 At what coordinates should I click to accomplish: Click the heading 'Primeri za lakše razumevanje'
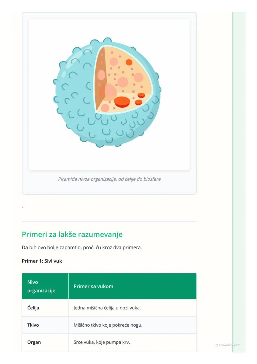click(x=72, y=234)
